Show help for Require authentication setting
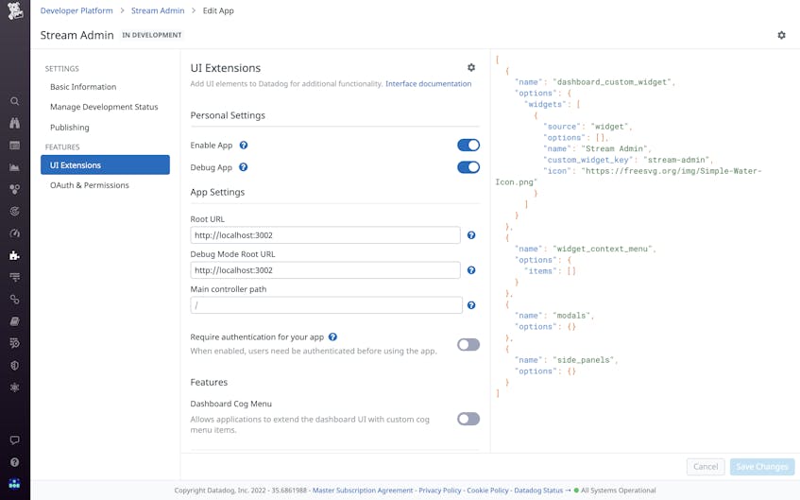800x500 pixels. coord(332,337)
